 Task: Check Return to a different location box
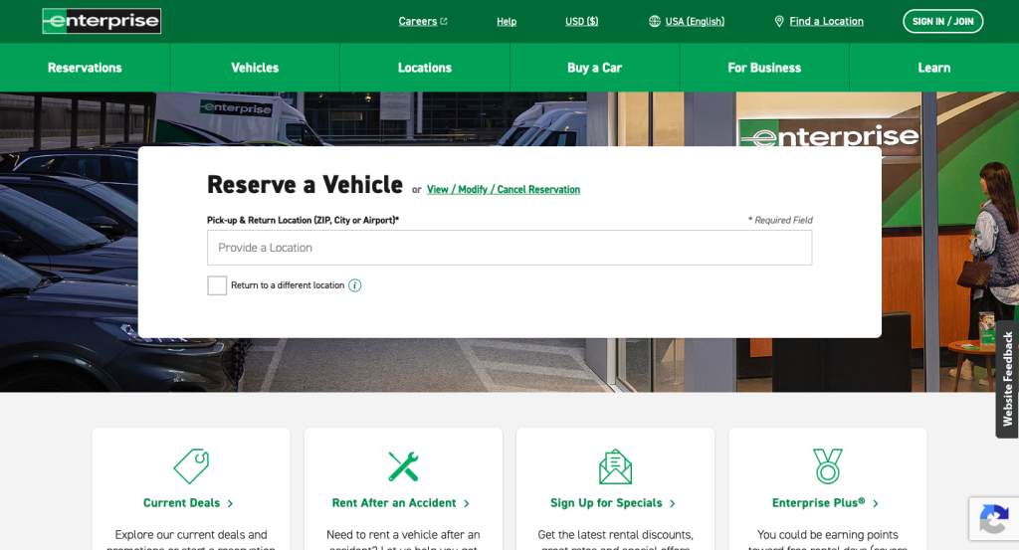click(x=217, y=285)
